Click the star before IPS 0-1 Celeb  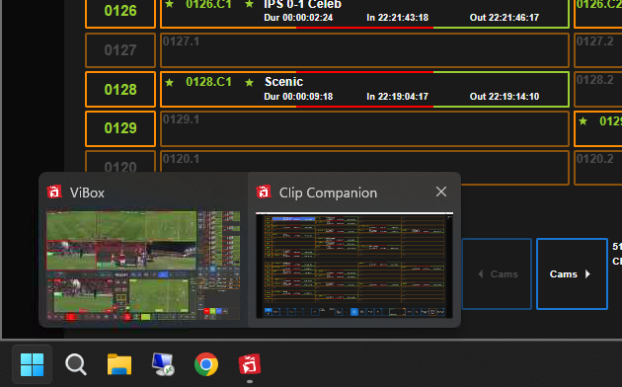click(250, 4)
